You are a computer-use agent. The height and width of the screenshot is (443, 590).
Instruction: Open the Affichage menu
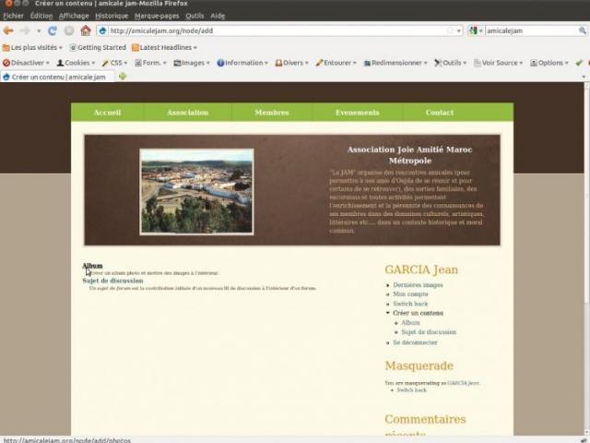pyautogui.click(x=74, y=16)
